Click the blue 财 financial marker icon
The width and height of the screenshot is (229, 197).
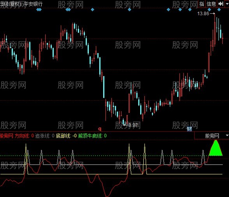[189, 129]
